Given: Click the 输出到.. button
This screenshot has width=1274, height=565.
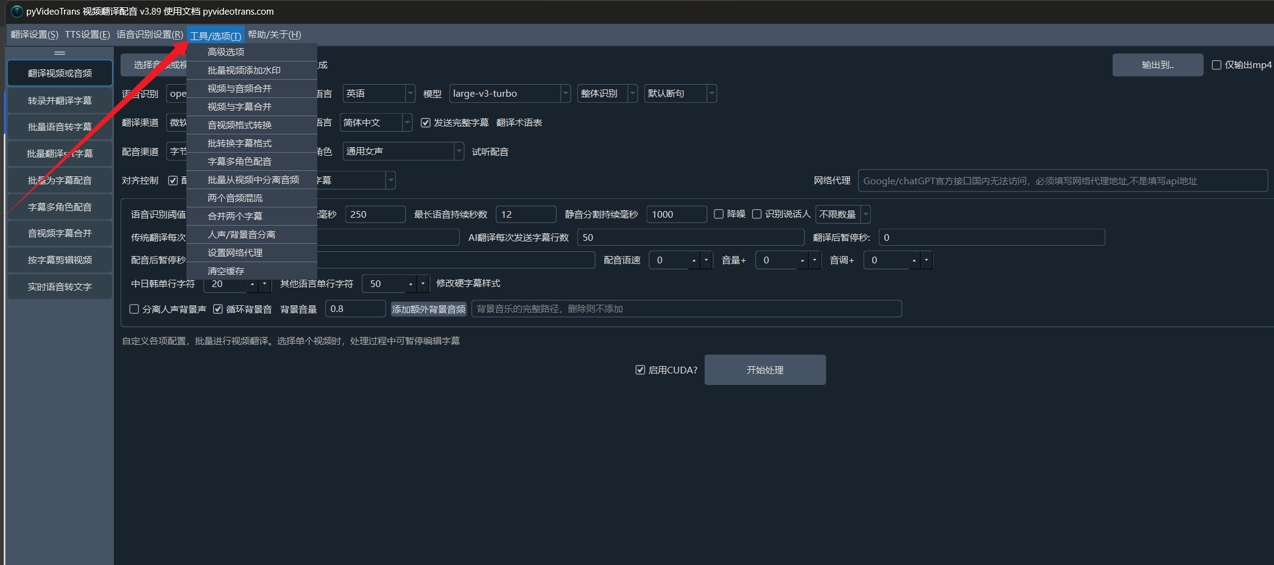Looking at the screenshot, I should click(1157, 65).
